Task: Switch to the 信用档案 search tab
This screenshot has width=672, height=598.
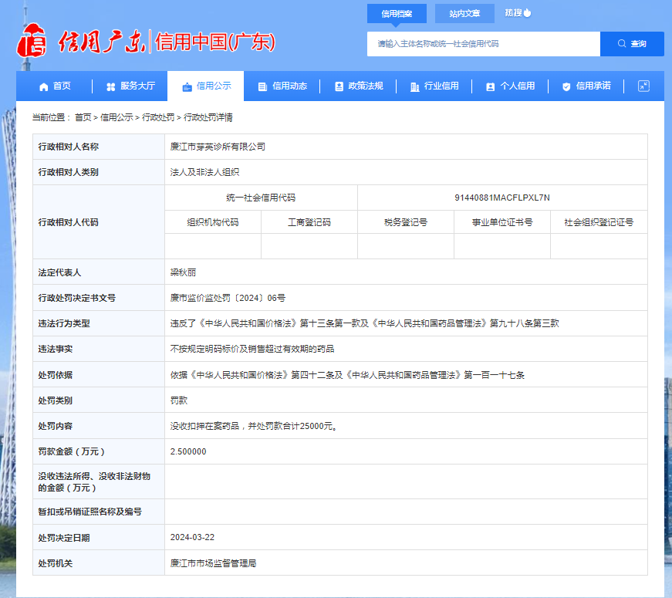Action: tap(397, 14)
